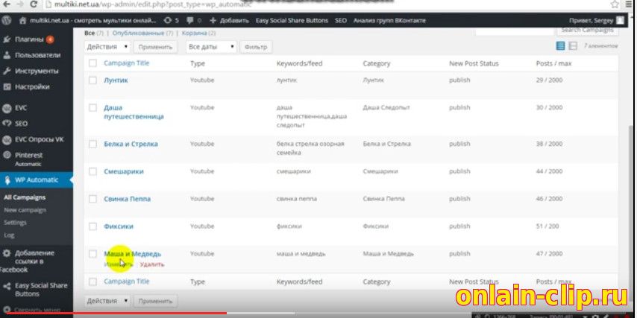Click the SEO sidebar icon

[7, 124]
